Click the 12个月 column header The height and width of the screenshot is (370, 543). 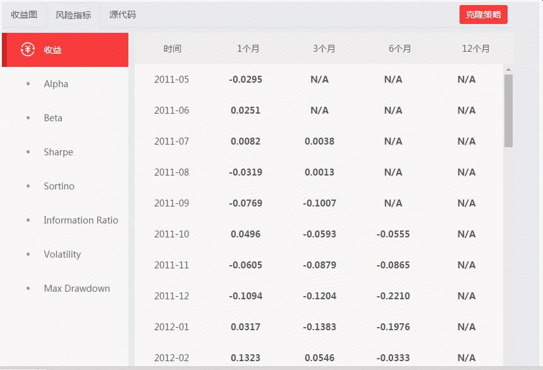pyautogui.click(x=475, y=49)
